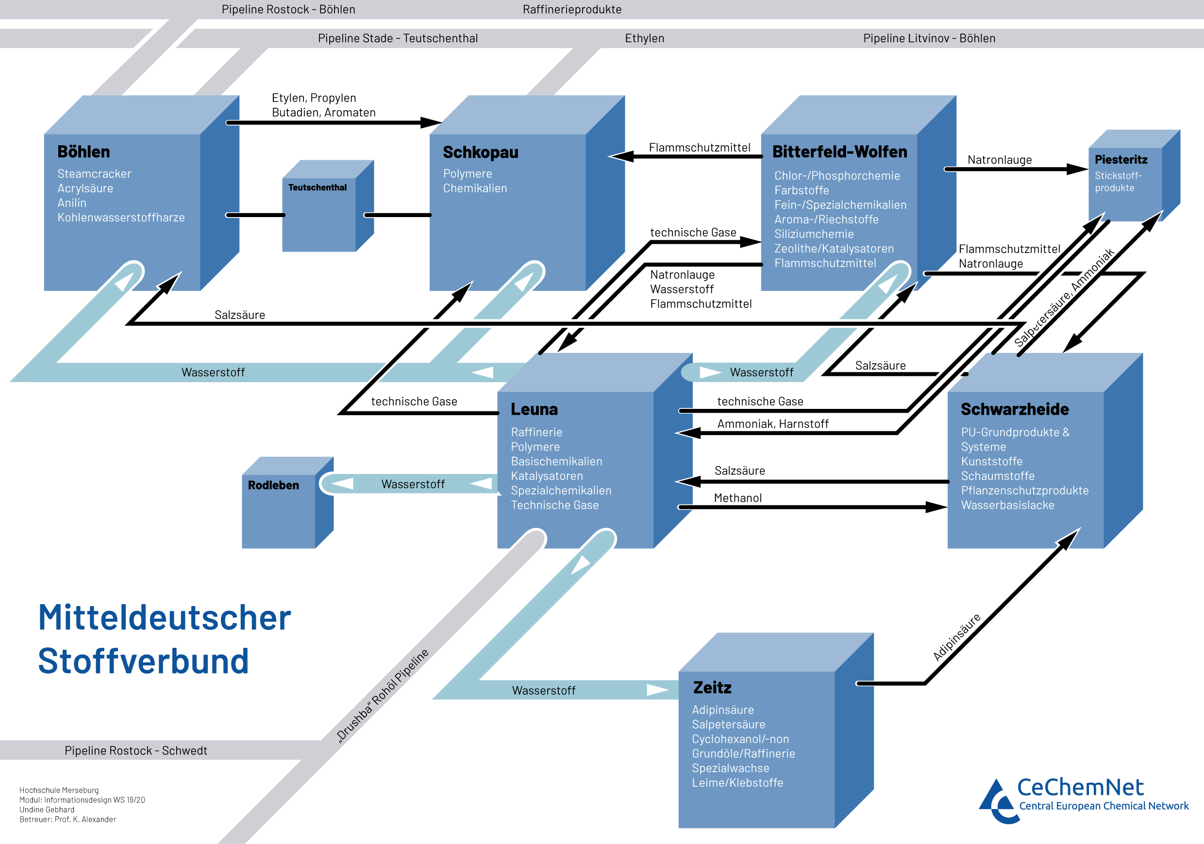This screenshot has width=1204, height=844.
Task: Click the Adipinsäure arrow label
Action: tap(956, 637)
